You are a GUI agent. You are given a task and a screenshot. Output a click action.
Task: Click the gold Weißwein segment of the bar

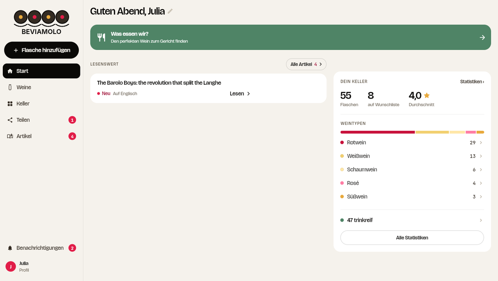click(432, 132)
